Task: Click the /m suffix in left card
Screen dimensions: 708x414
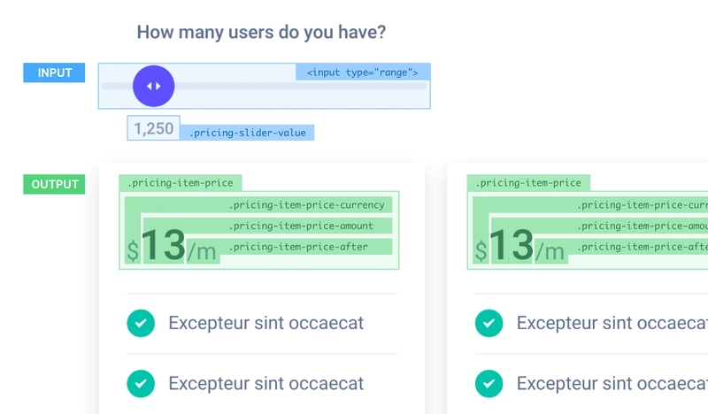Action: click(202, 252)
